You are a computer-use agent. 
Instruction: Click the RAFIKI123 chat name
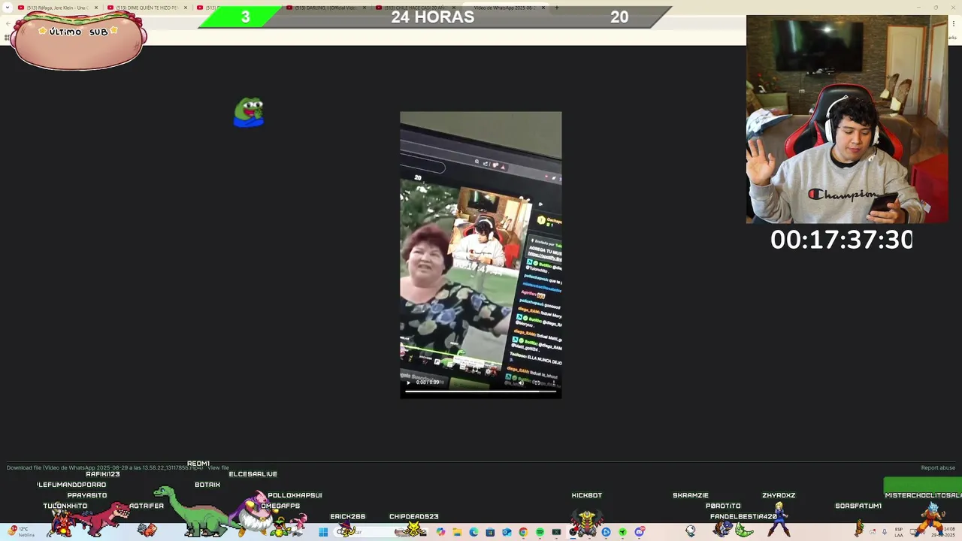click(103, 474)
